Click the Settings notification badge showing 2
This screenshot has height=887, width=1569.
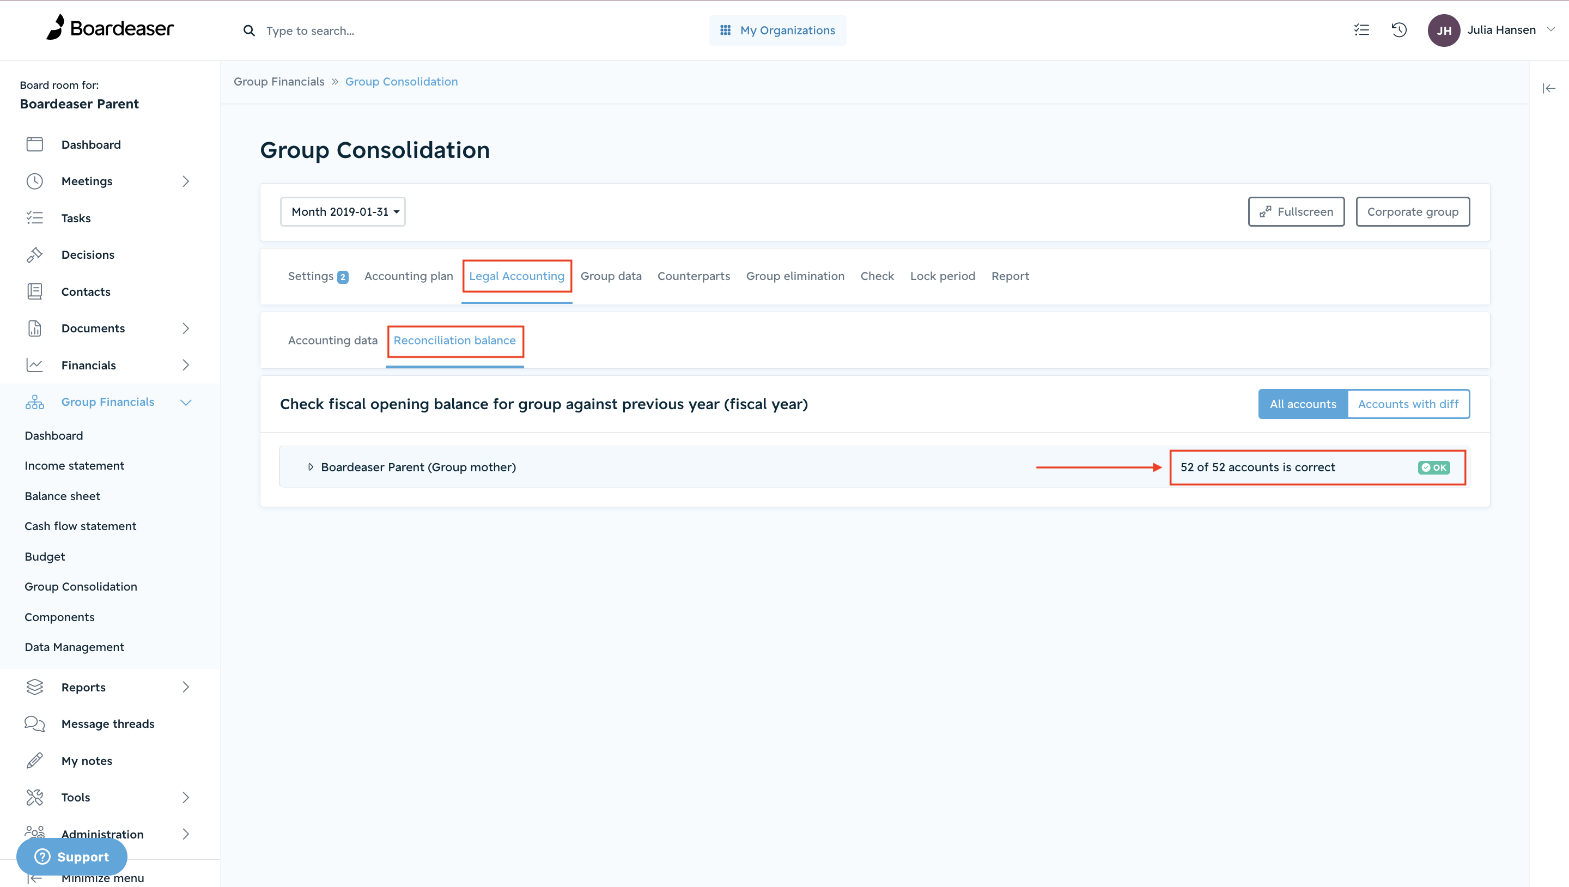tap(343, 277)
